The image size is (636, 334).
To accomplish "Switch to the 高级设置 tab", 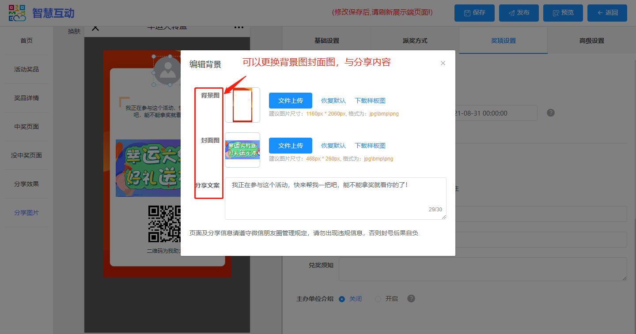I will coord(591,41).
